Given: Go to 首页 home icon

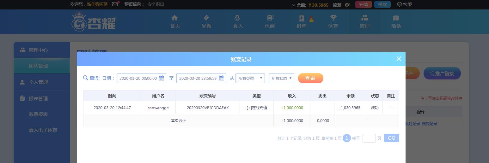Looking at the screenshot, I should tap(174, 18).
